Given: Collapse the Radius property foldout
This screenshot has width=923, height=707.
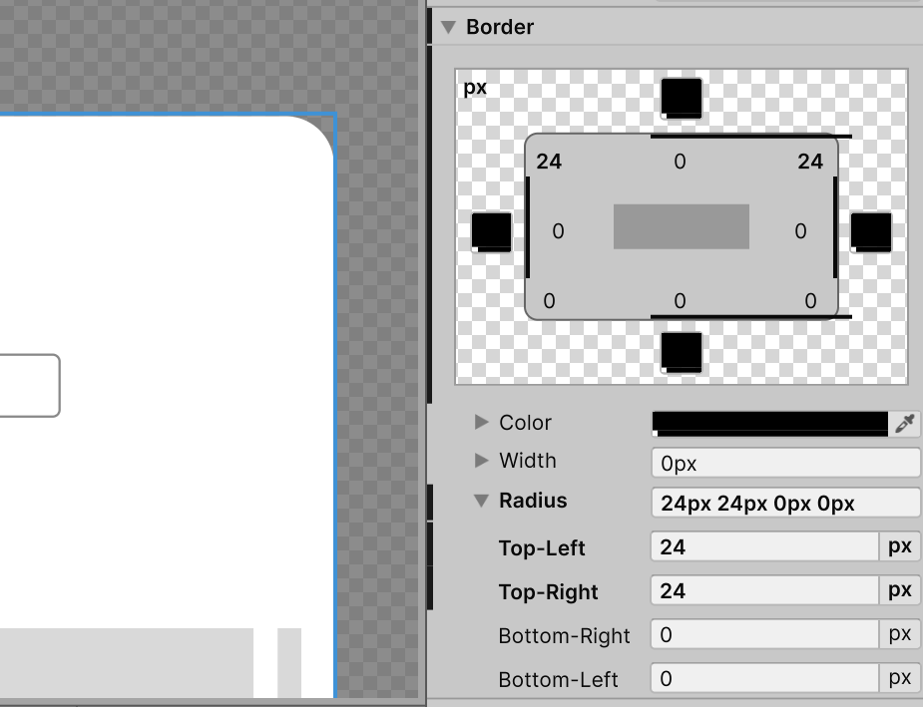Looking at the screenshot, I should coord(482,502).
